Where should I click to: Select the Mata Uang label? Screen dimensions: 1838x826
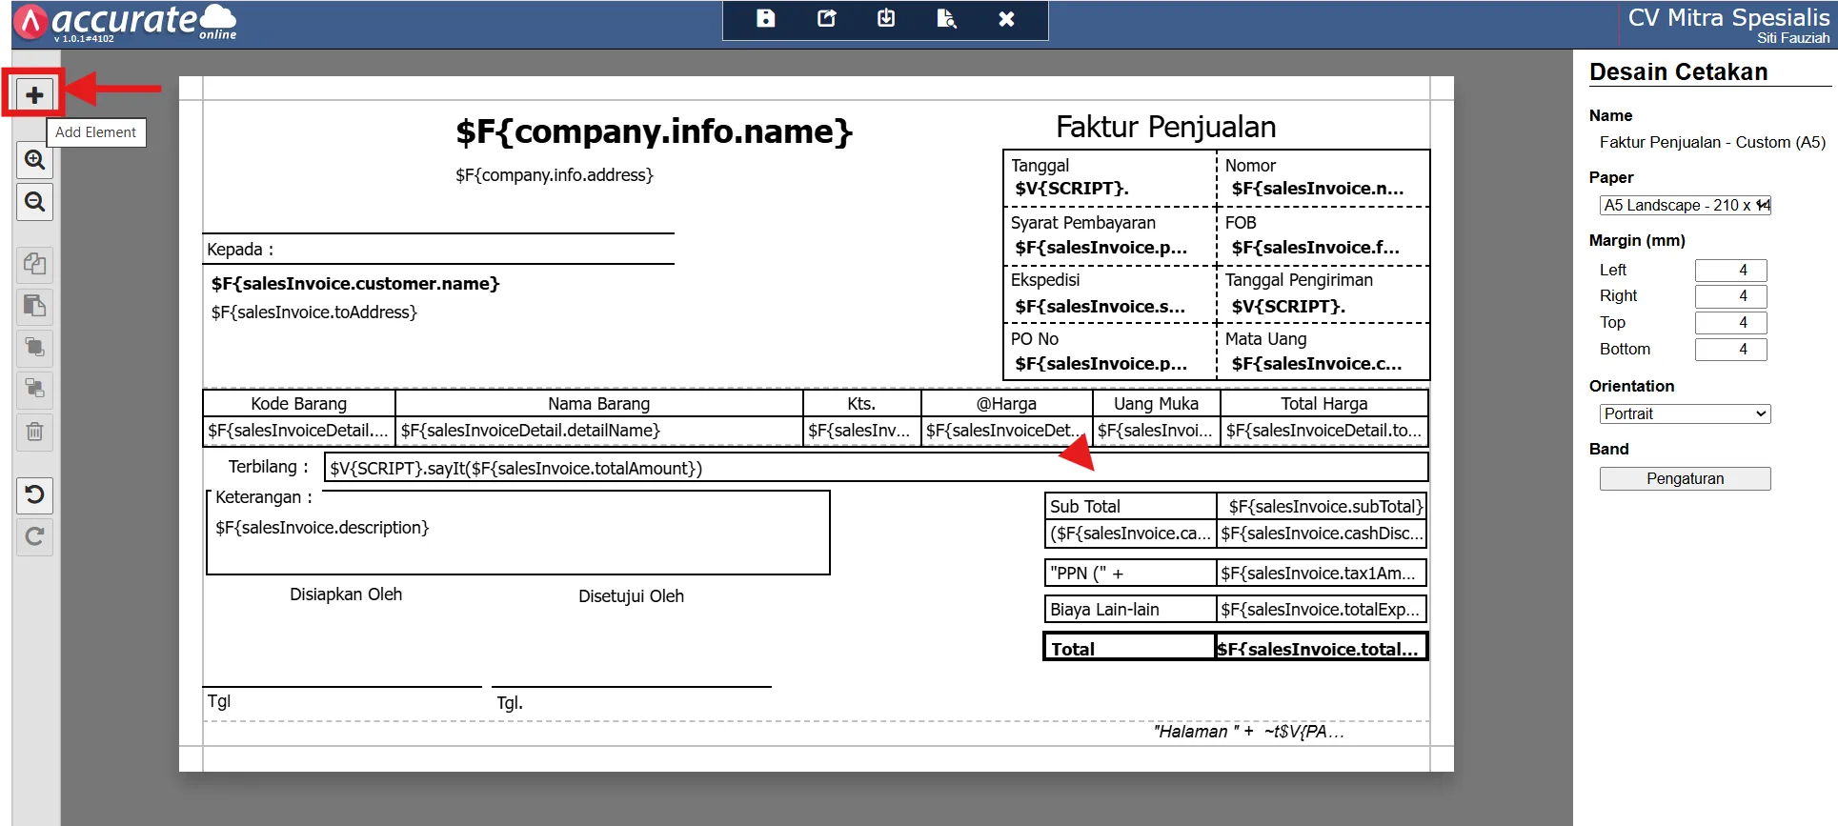[x=1265, y=339]
